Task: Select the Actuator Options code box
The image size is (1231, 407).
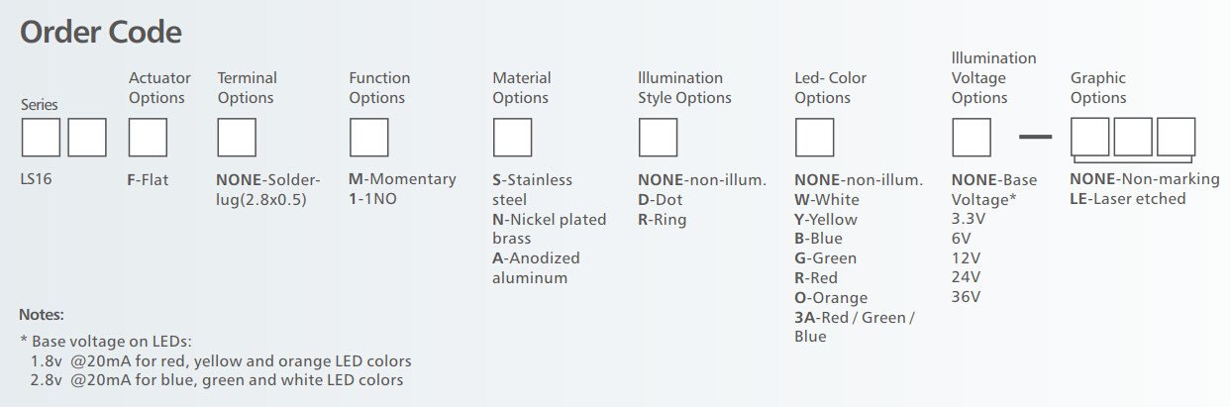Action: (x=148, y=138)
